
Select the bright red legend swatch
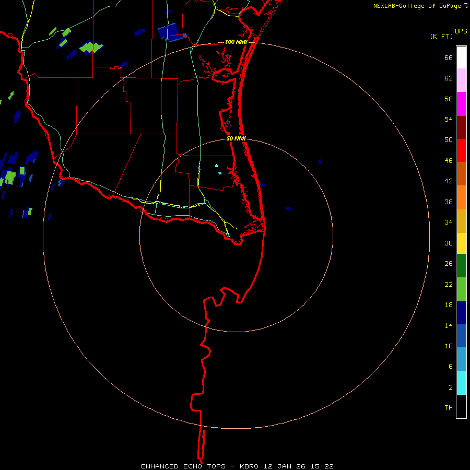click(461, 151)
